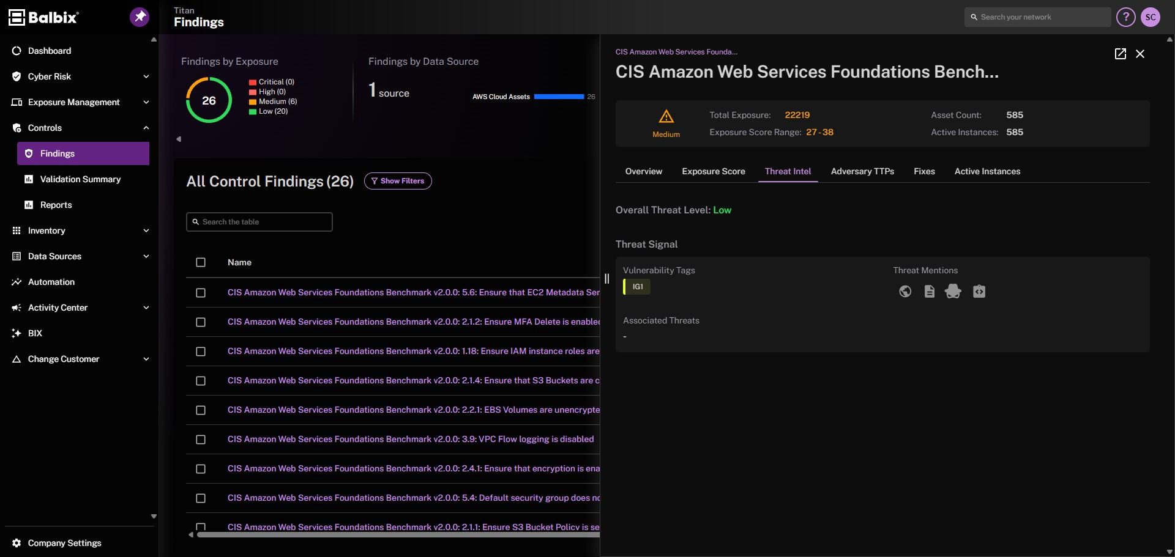The width and height of the screenshot is (1175, 557).
Task: Click the sidebar scroll down arrow
Action: click(x=154, y=517)
